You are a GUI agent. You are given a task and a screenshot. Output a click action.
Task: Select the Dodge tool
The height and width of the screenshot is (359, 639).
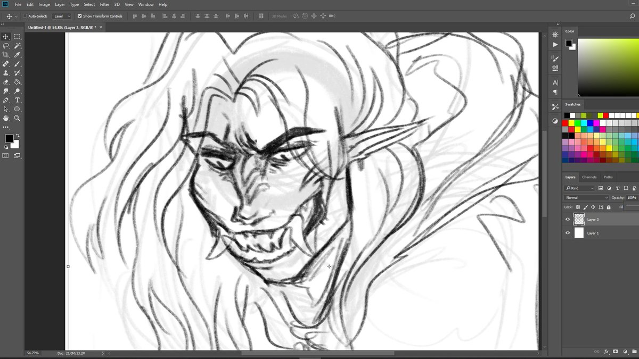coord(17,91)
